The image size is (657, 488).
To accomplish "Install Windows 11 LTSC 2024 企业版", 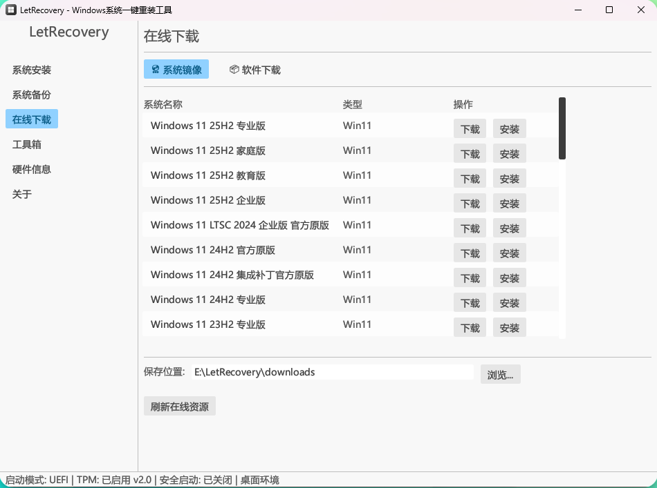I will (x=509, y=228).
